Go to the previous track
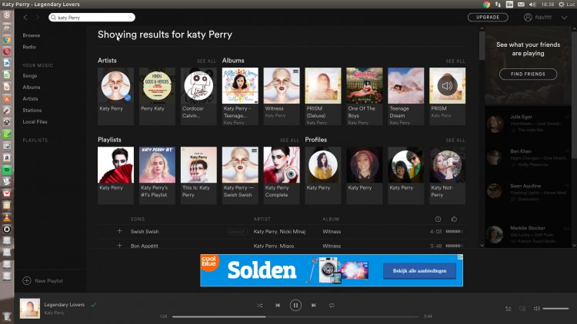This screenshot has width=577, height=324. tap(278, 306)
